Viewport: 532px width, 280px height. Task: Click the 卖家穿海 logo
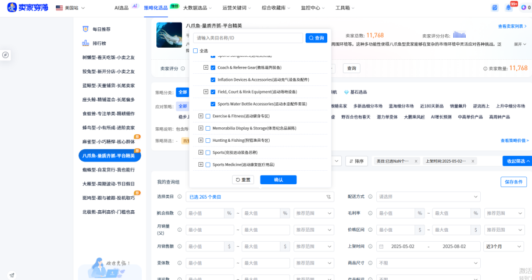(x=28, y=8)
